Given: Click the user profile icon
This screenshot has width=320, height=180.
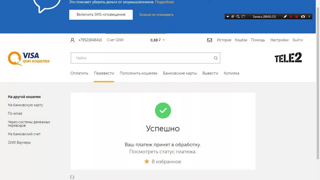Looking at the screenshot, I should pos(72,40).
